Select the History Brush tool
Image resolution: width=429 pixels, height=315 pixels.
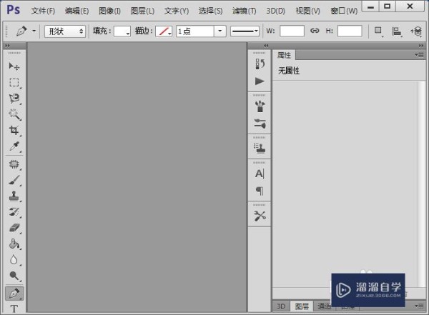pos(14,212)
